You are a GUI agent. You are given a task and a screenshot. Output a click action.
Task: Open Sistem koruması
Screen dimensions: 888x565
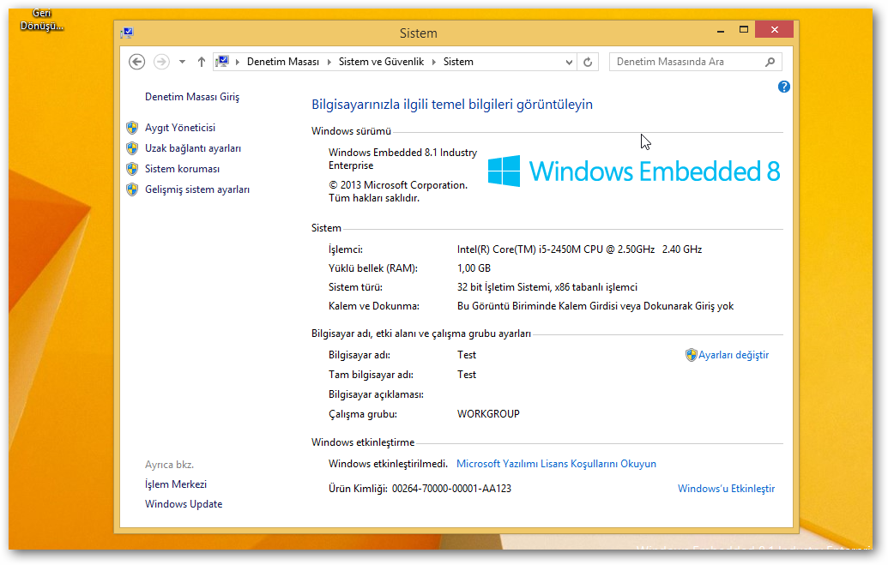pyautogui.click(x=183, y=169)
